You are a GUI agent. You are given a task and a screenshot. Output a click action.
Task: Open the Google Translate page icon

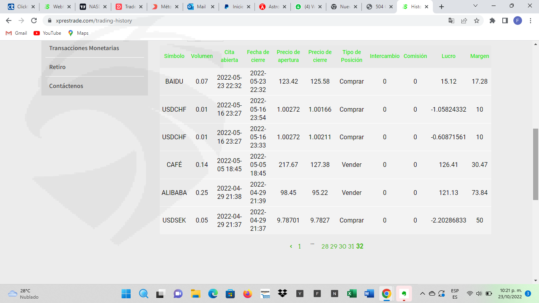451,21
